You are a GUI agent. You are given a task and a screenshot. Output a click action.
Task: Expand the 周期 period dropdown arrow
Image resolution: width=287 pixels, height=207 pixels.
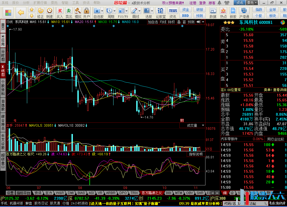(x=115, y=11)
